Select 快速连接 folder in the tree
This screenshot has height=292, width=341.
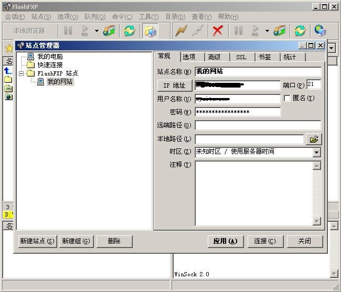[50, 65]
